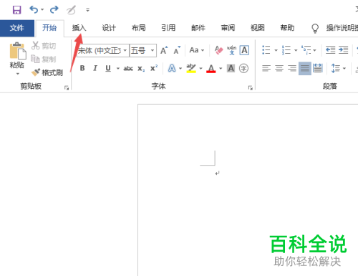Toggle strikethrough abc formatting
The image size is (358, 276).
[128, 69]
